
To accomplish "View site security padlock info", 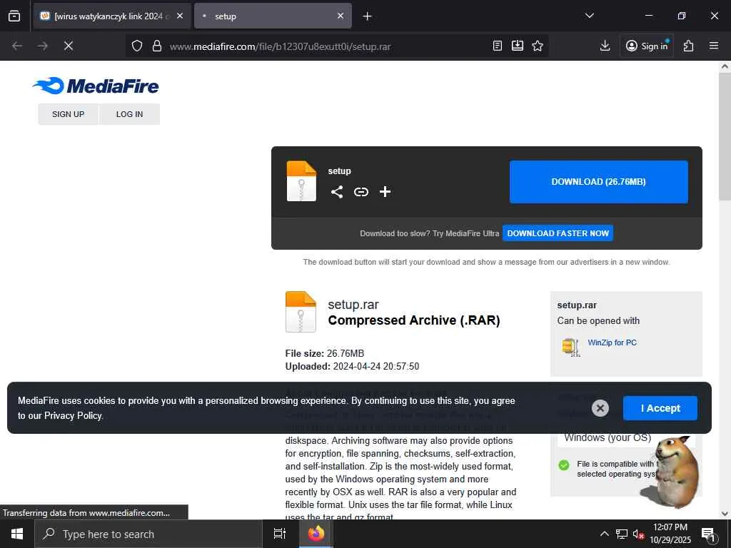I will (157, 46).
